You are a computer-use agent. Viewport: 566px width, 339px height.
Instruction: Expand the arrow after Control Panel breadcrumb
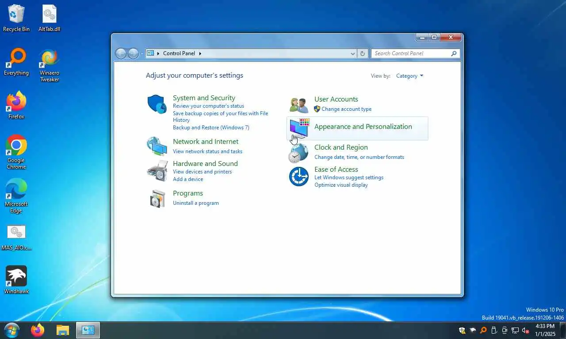point(200,53)
